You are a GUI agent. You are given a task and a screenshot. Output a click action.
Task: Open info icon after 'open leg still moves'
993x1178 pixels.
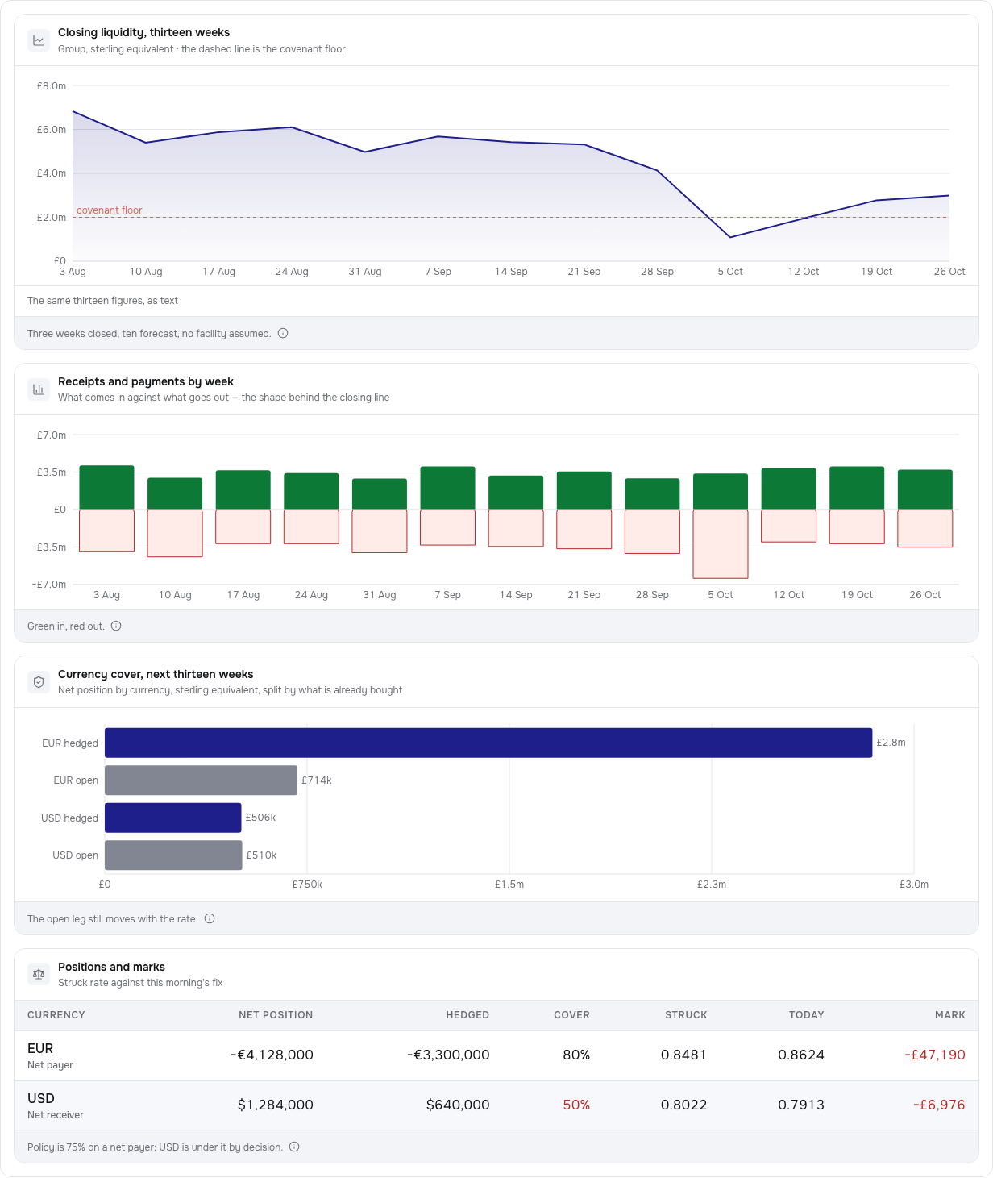point(210,918)
